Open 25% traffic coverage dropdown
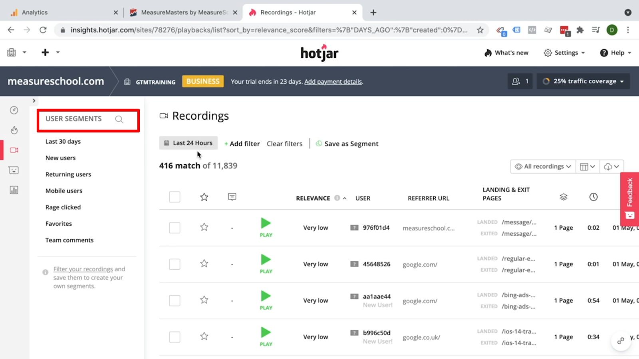 pyautogui.click(x=583, y=81)
